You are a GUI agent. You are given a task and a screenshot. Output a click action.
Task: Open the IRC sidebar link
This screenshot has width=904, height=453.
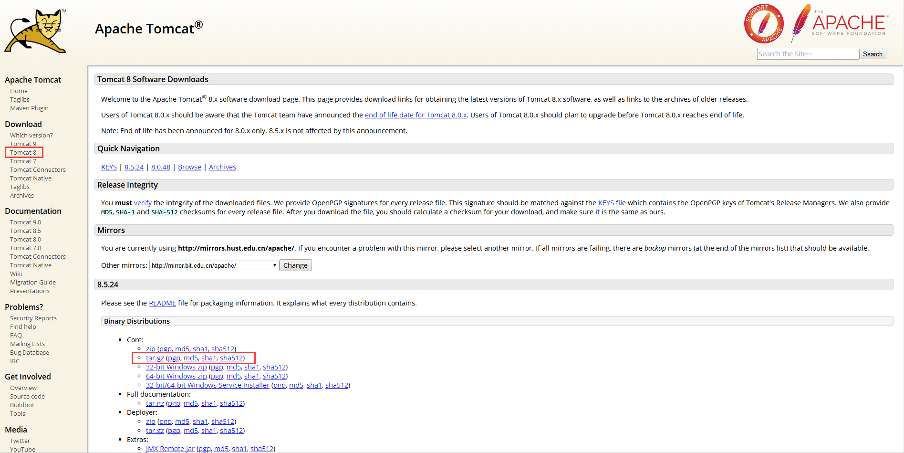[15, 361]
